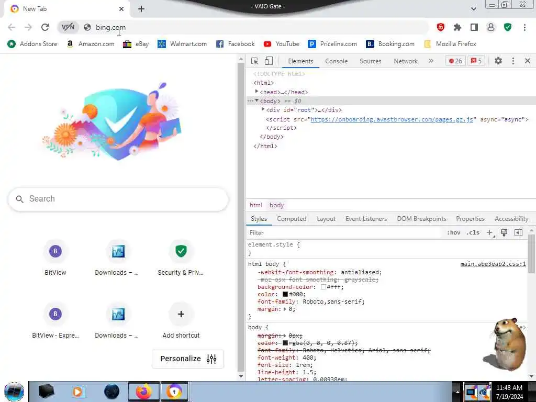Activate the inspect element picker icon
Image resolution: width=536 pixels, height=402 pixels.
255,61
